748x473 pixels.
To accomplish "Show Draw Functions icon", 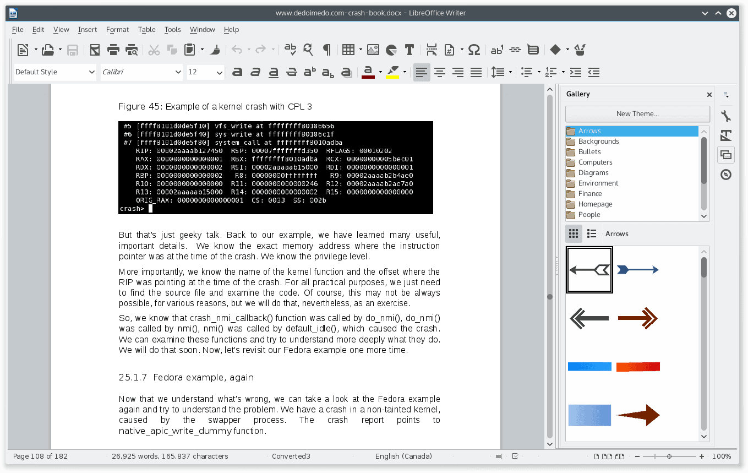I will [580, 50].
